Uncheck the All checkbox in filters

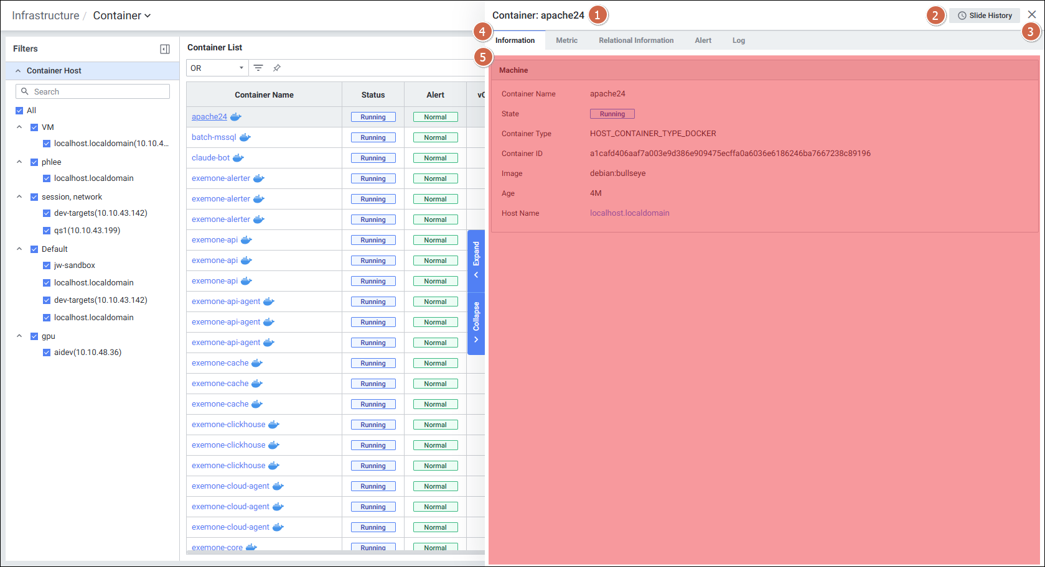[x=19, y=111]
